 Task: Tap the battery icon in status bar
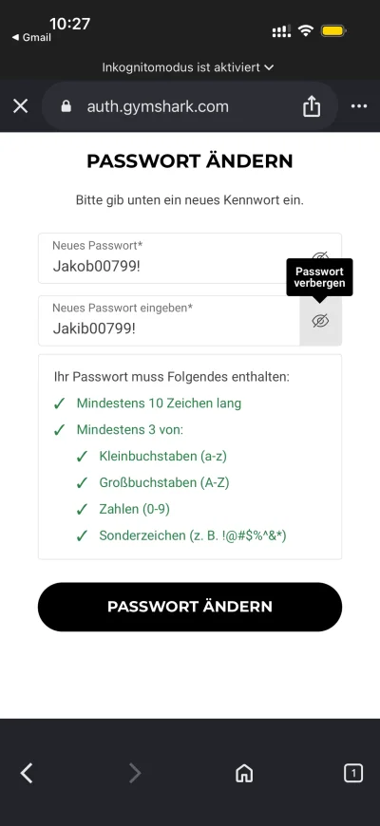(333, 31)
